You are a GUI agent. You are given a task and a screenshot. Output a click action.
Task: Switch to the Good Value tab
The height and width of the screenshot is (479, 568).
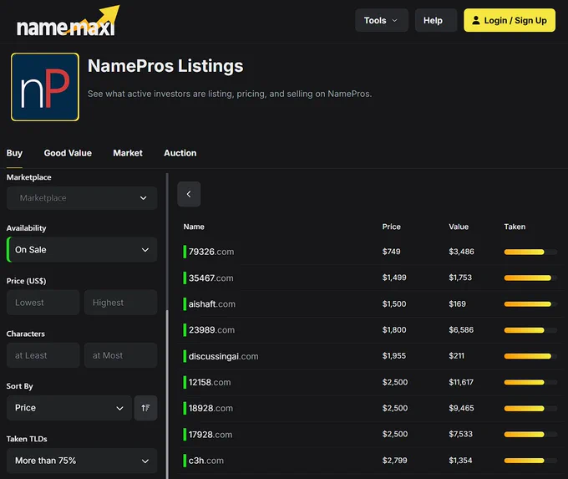click(x=68, y=153)
